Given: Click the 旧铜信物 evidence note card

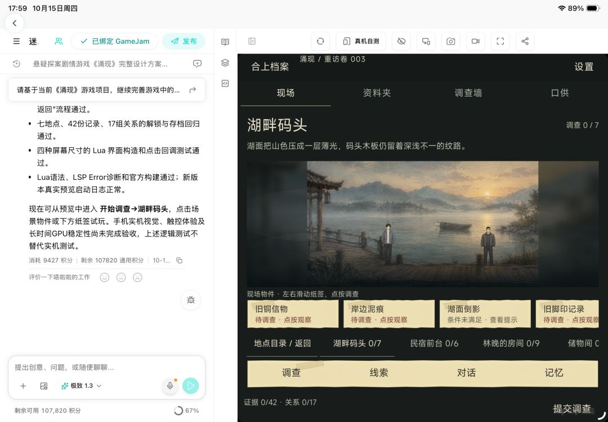Looking at the screenshot, I should point(293,314).
